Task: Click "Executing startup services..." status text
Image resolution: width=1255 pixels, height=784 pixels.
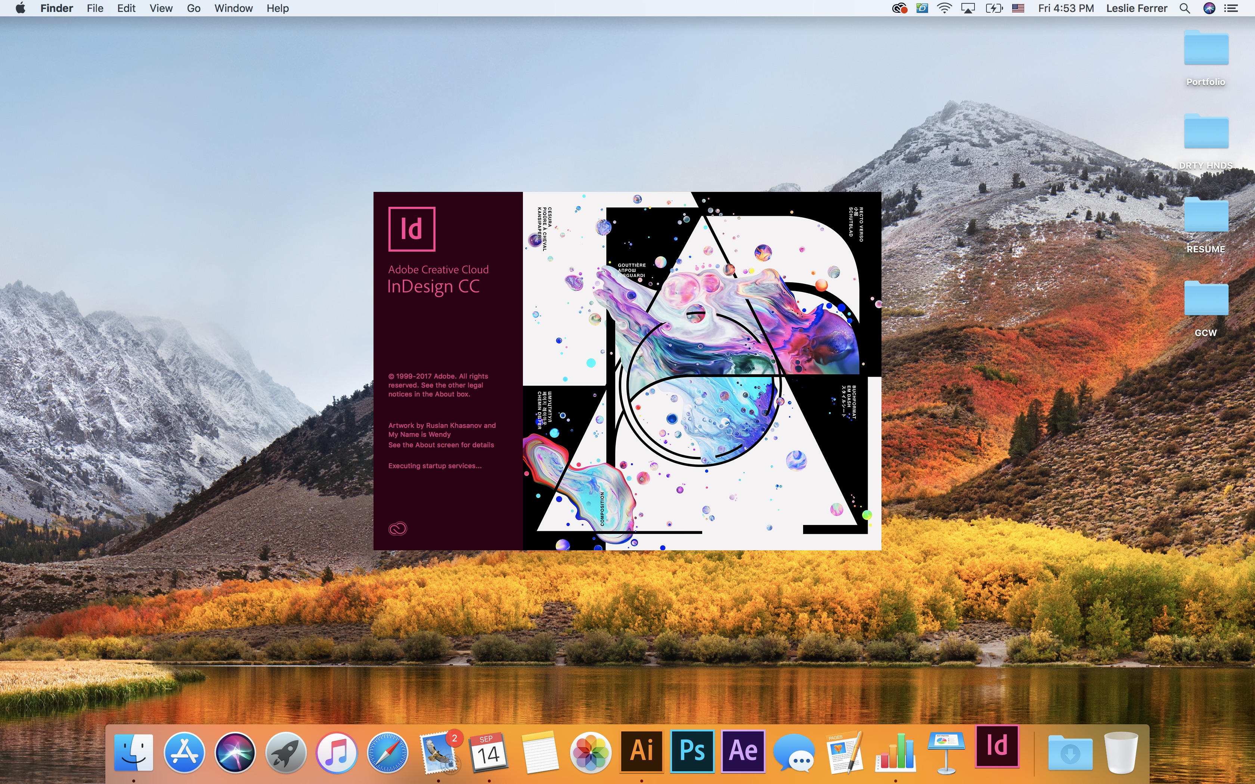Action: click(435, 466)
